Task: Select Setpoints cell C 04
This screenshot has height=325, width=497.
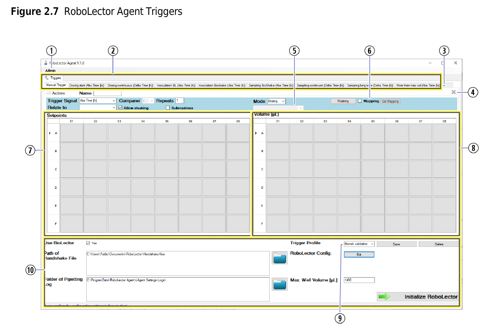Action: [x=143, y=169]
